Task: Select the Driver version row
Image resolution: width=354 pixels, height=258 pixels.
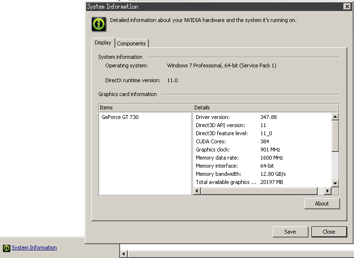Action: 262,117
